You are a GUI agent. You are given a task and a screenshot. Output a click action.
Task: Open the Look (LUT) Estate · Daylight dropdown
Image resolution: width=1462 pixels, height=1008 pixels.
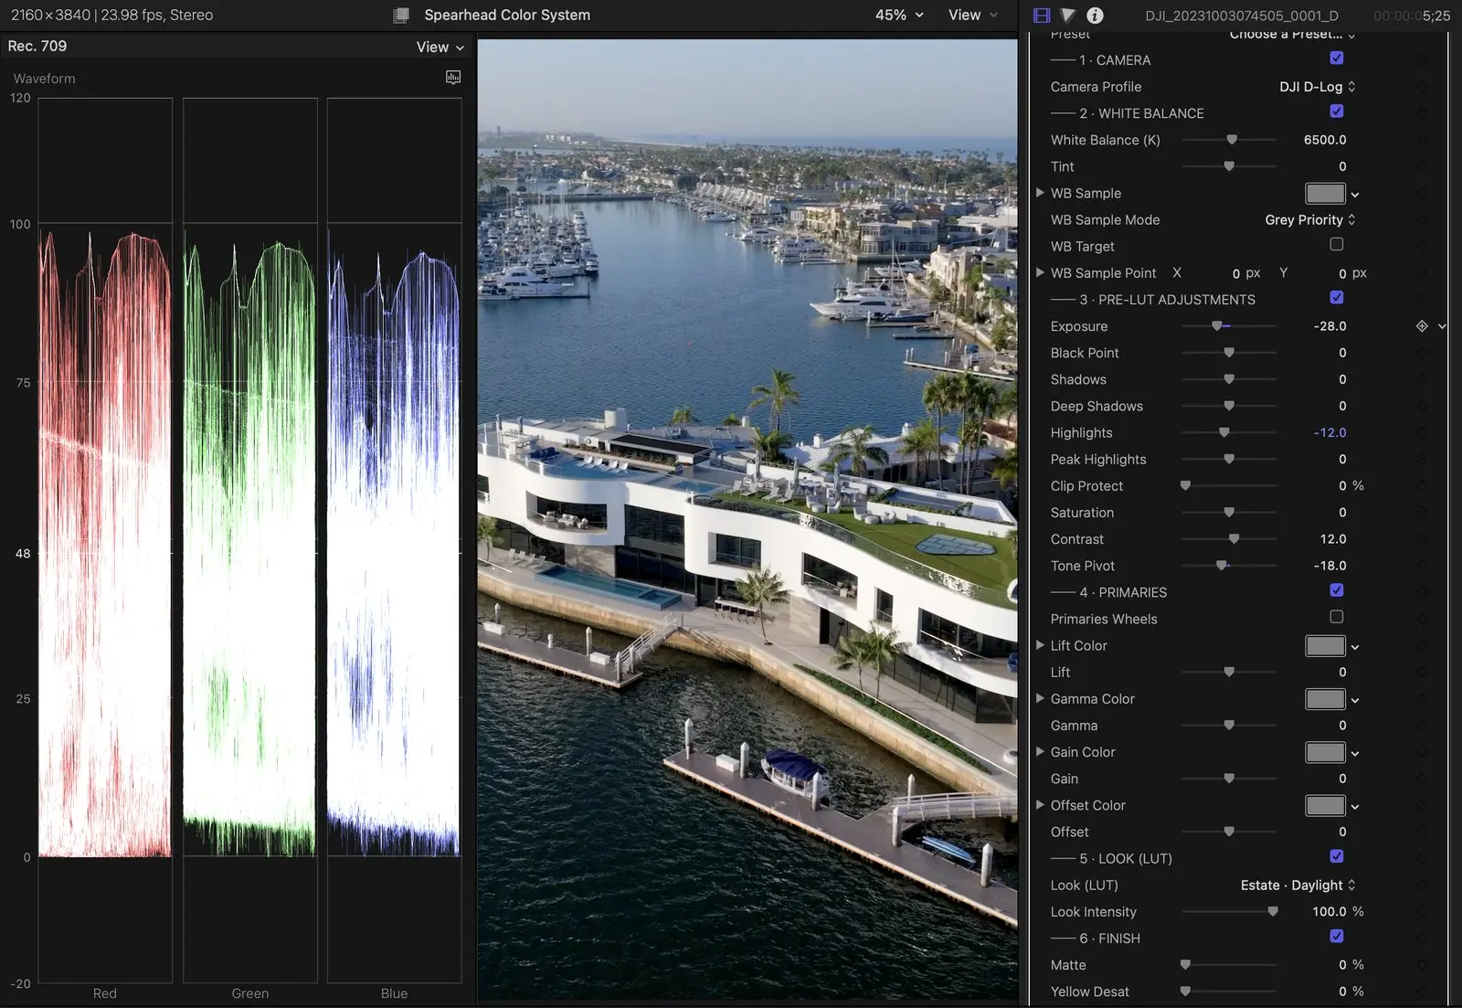pos(1298,886)
